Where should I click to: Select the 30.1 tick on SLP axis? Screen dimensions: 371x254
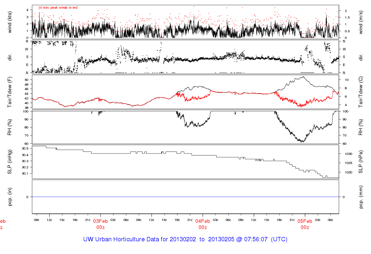[25, 173]
